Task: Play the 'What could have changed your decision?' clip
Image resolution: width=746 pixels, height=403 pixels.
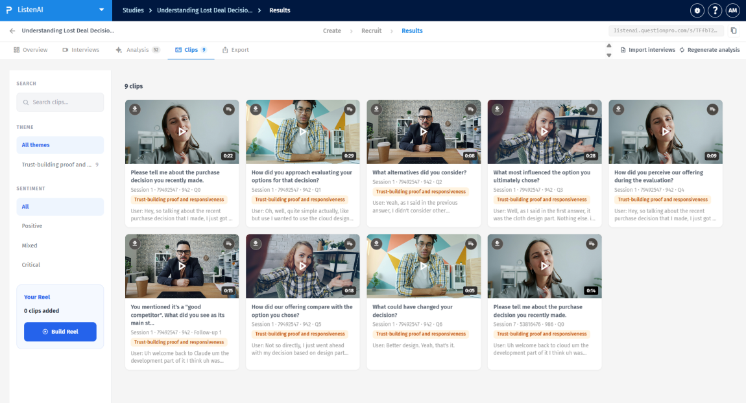Action: (x=424, y=266)
